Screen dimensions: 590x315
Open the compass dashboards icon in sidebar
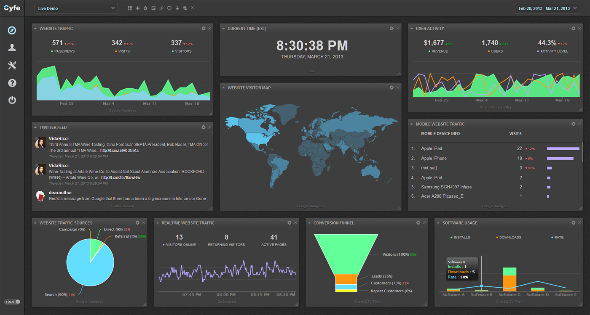tap(12, 30)
